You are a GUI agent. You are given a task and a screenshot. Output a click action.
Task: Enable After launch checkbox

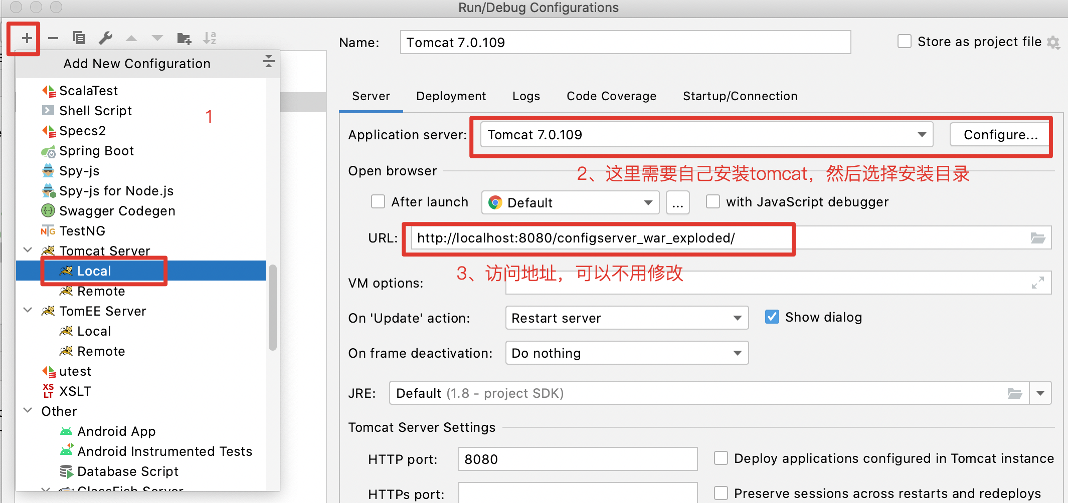378,202
